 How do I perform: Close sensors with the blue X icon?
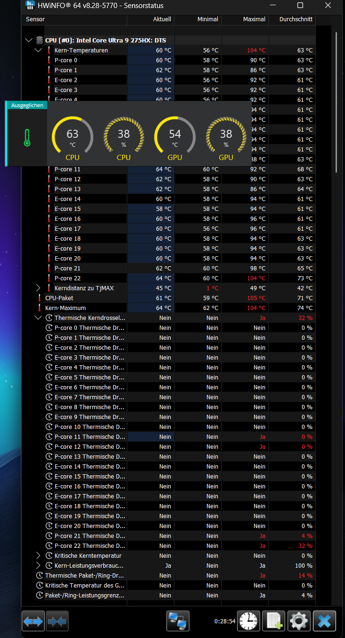tap(325, 621)
